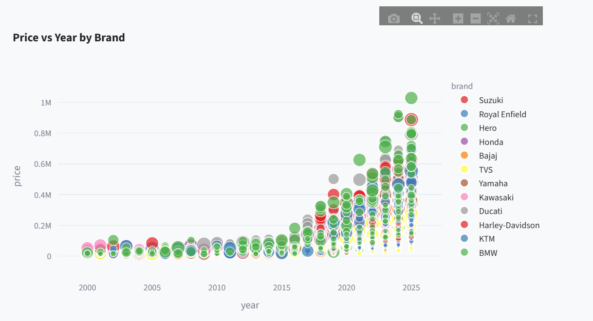This screenshot has width=593, height=321.
Task: Click the 1M y-axis tick label
Action: pos(46,103)
